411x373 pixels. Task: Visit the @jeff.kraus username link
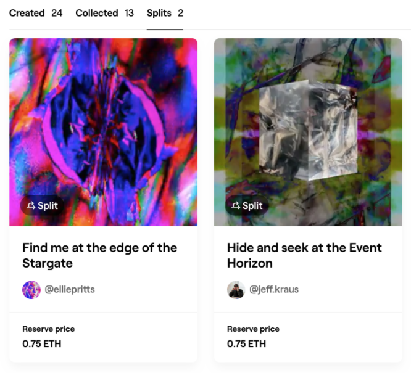(274, 289)
